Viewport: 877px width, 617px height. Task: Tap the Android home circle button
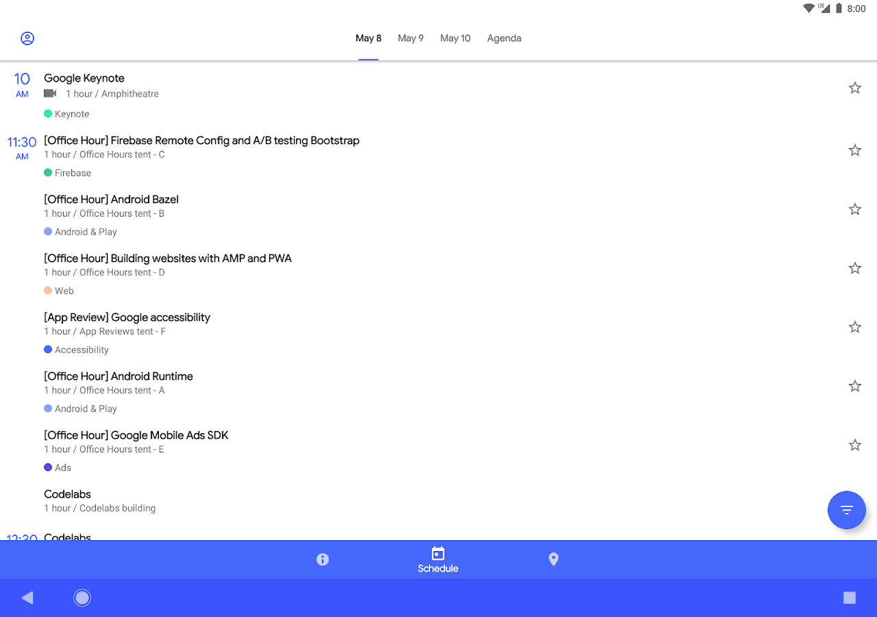[x=82, y=598]
